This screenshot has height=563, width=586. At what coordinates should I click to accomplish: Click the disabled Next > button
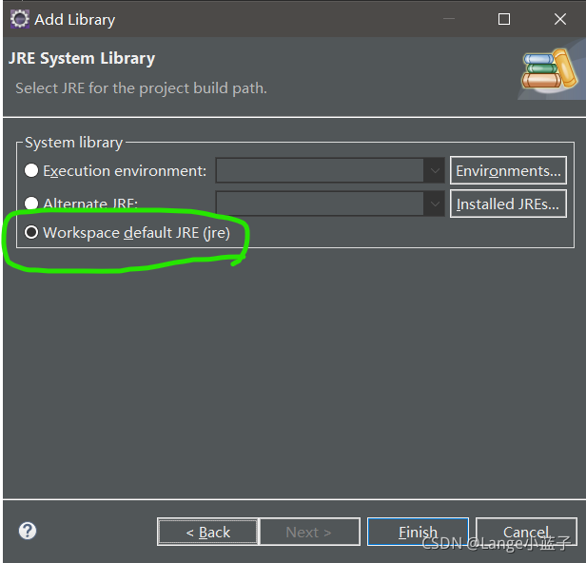(x=310, y=532)
